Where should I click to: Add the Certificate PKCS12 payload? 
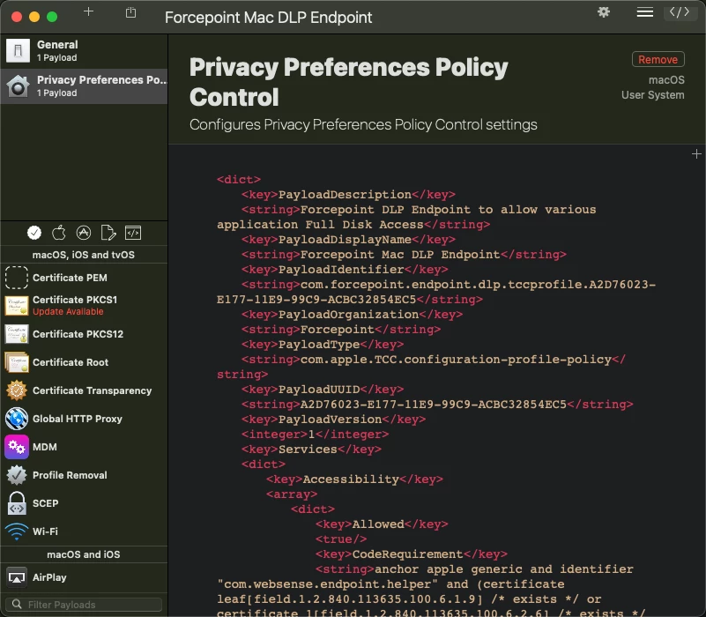(x=85, y=334)
